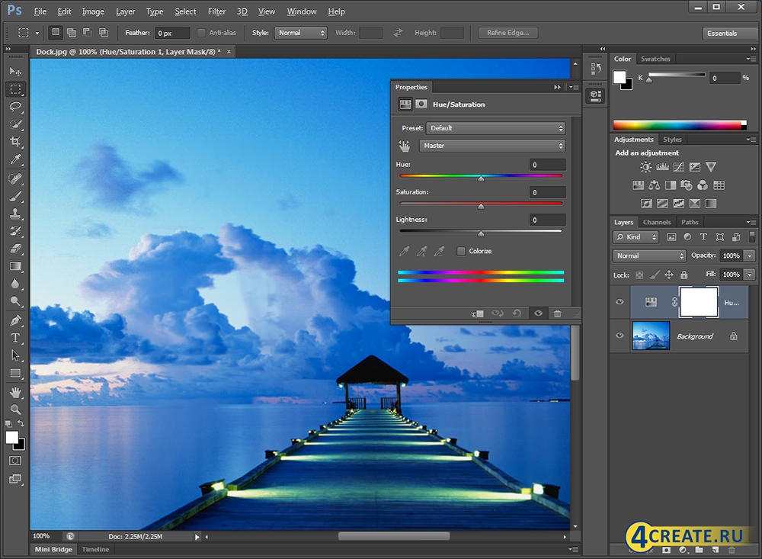Toggle Quick Mask mode
This screenshot has width=762, height=559.
(15, 461)
